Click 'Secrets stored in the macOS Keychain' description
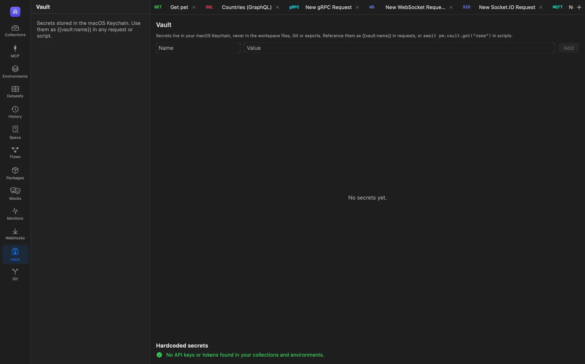This screenshot has width=585, height=364. tap(89, 30)
